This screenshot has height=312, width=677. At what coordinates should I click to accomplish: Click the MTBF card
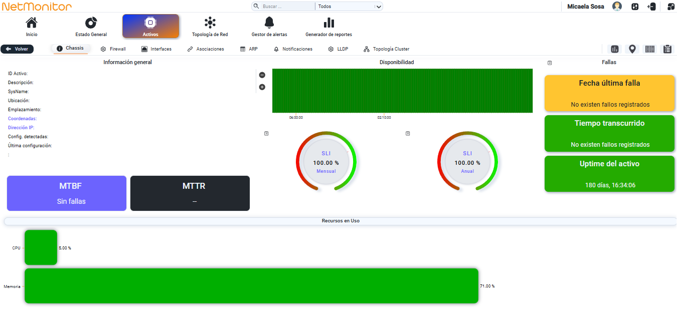[x=67, y=193]
